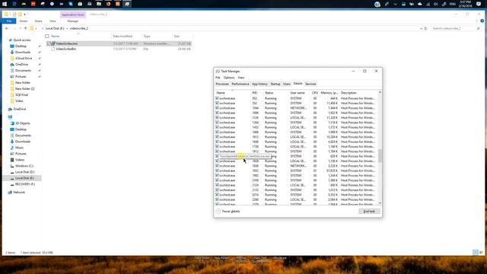Click the Windows Start button
This screenshot has width=487, height=274.
tap(5, 4)
